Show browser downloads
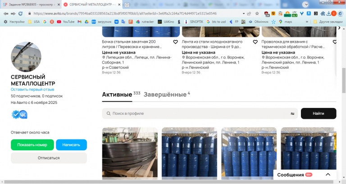346x184 pixels. point(328,13)
